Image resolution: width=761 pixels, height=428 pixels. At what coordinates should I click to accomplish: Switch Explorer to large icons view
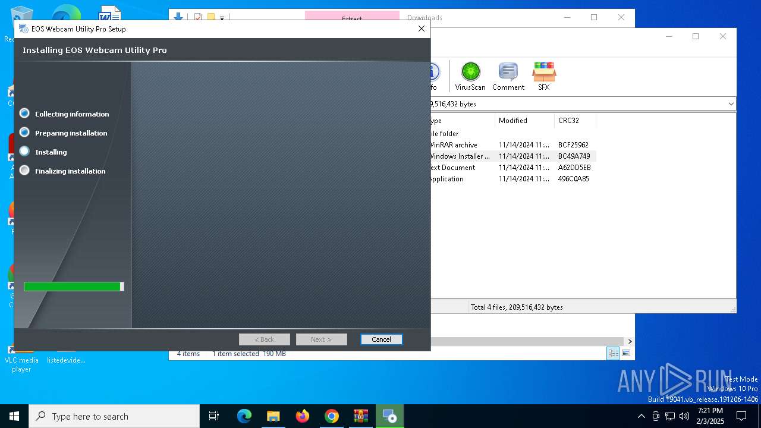click(625, 353)
